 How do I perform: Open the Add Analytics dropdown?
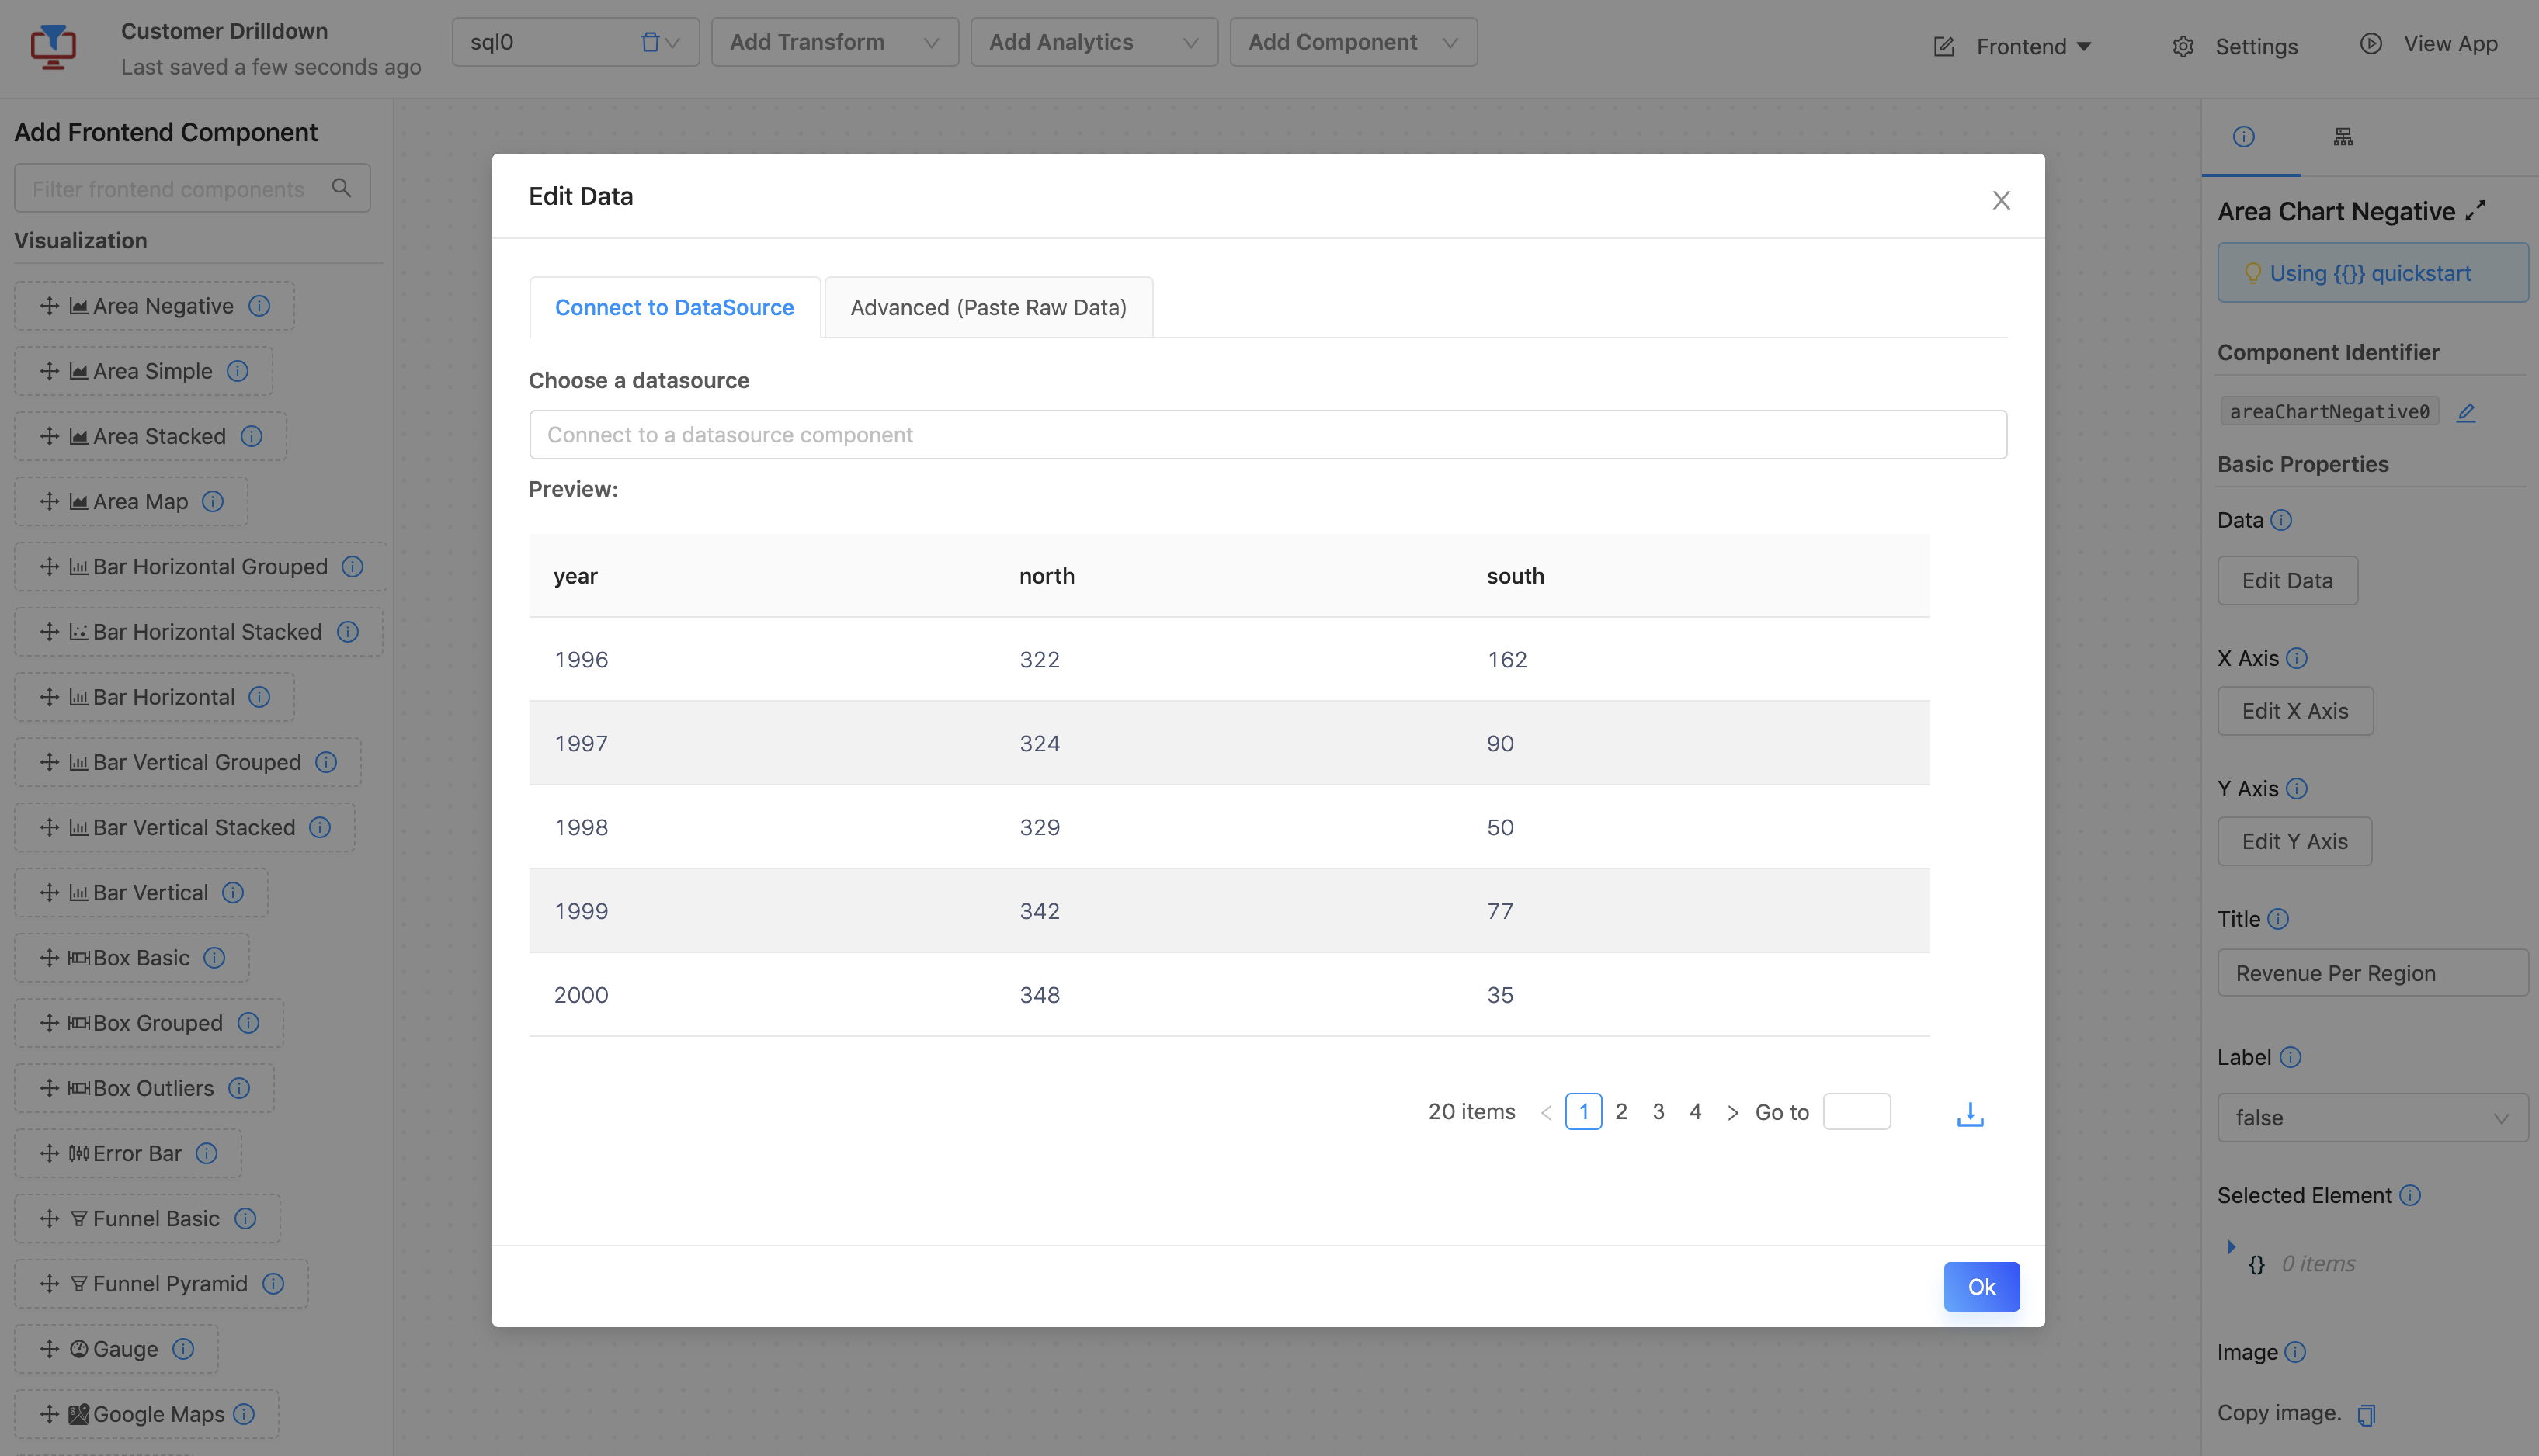[x=1093, y=42]
